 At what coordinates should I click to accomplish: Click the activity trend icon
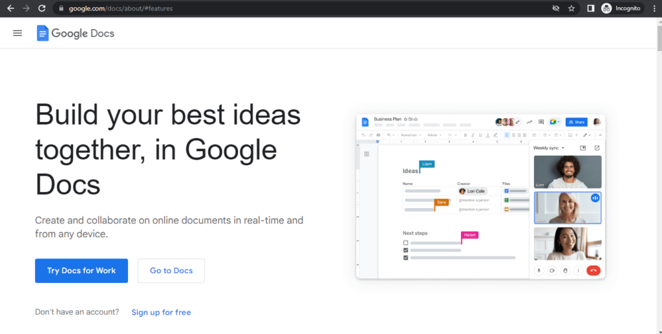529,122
